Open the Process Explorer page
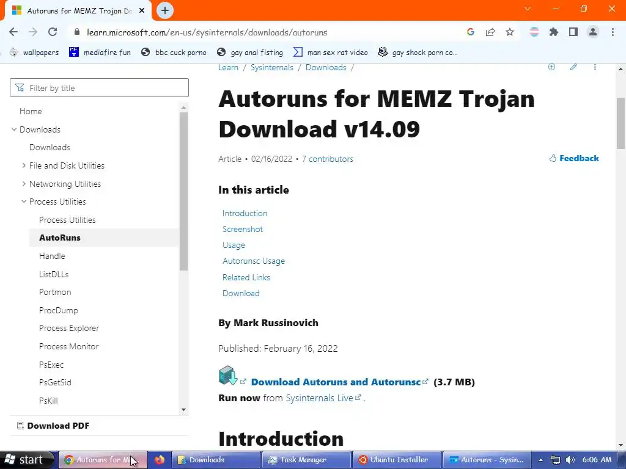The height and width of the screenshot is (469, 626). click(x=69, y=328)
